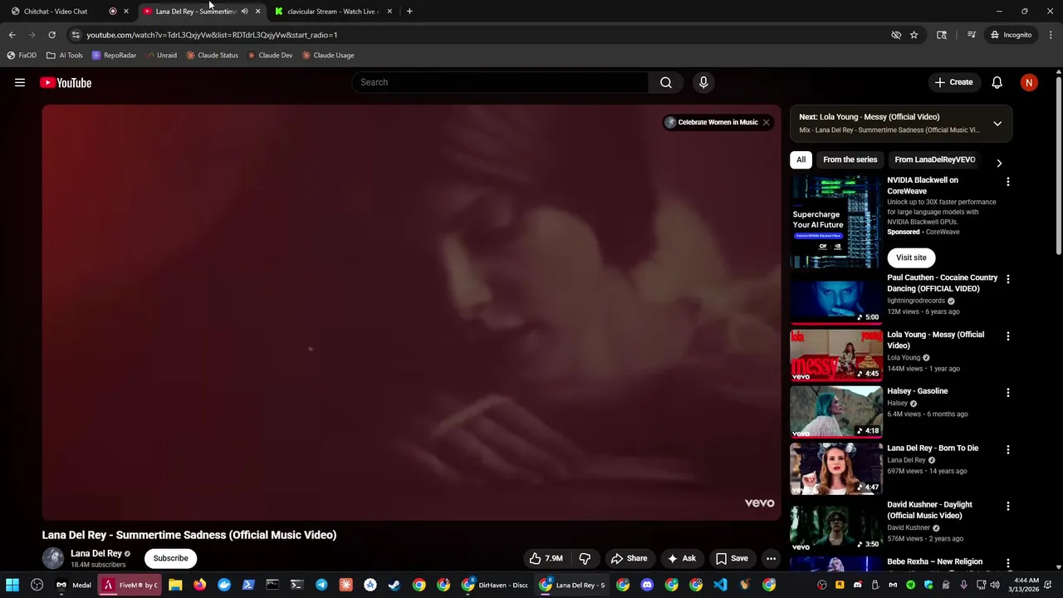Screen dimensions: 1063x598
Task: Open Discord from the taskbar
Action: (647, 585)
